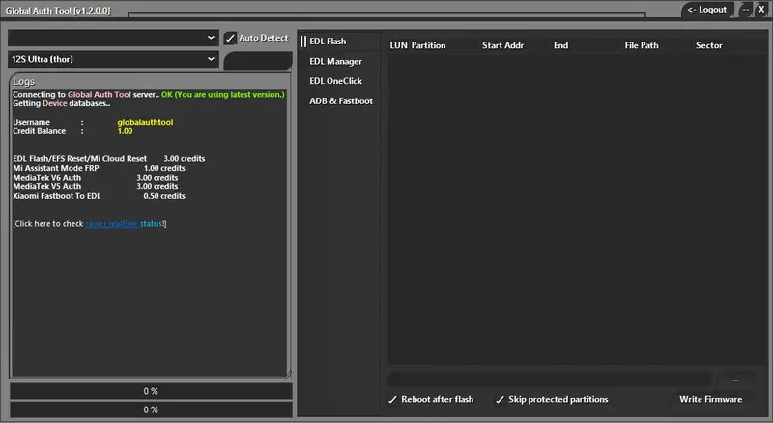The width and height of the screenshot is (773, 423).
Task: Close the Global Auth Tool window
Action: [x=761, y=10]
